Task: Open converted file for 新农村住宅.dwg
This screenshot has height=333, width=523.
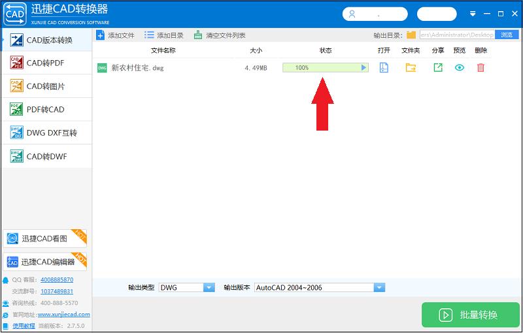Action: point(384,68)
